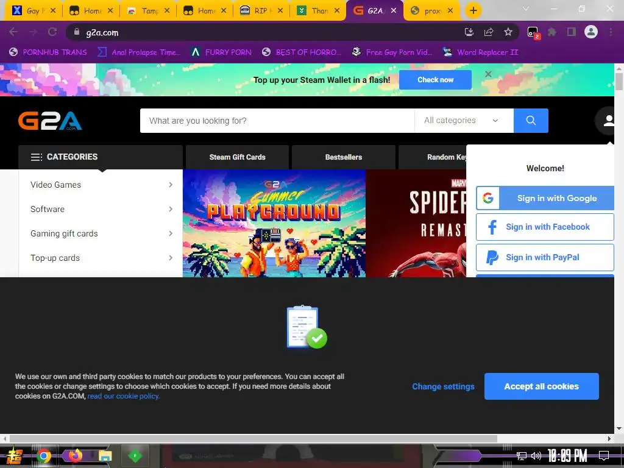624x468 pixels.
Task: Open Software category
Action: [48, 209]
